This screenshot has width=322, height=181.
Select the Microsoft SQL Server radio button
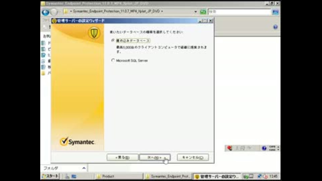pos(113,60)
